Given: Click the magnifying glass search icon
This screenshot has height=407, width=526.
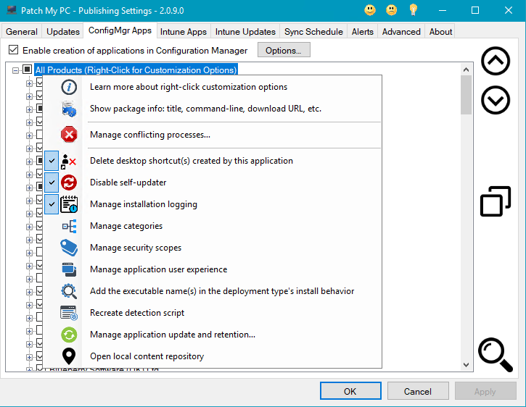Looking at the screenshot, I should point(496,355).
